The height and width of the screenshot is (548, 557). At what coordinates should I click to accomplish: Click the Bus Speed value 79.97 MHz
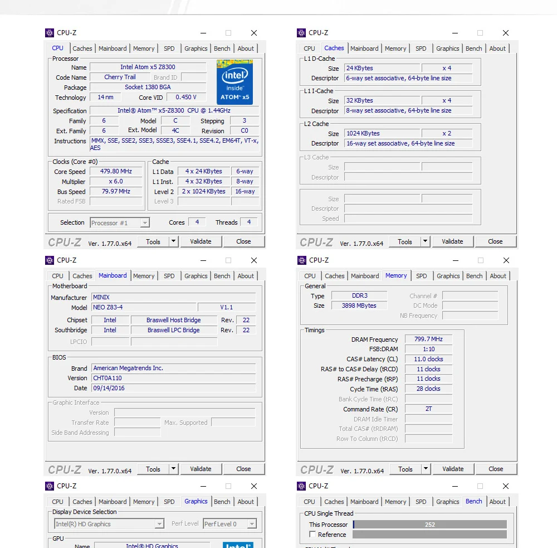pyautogui.click(x=116, y=191)
